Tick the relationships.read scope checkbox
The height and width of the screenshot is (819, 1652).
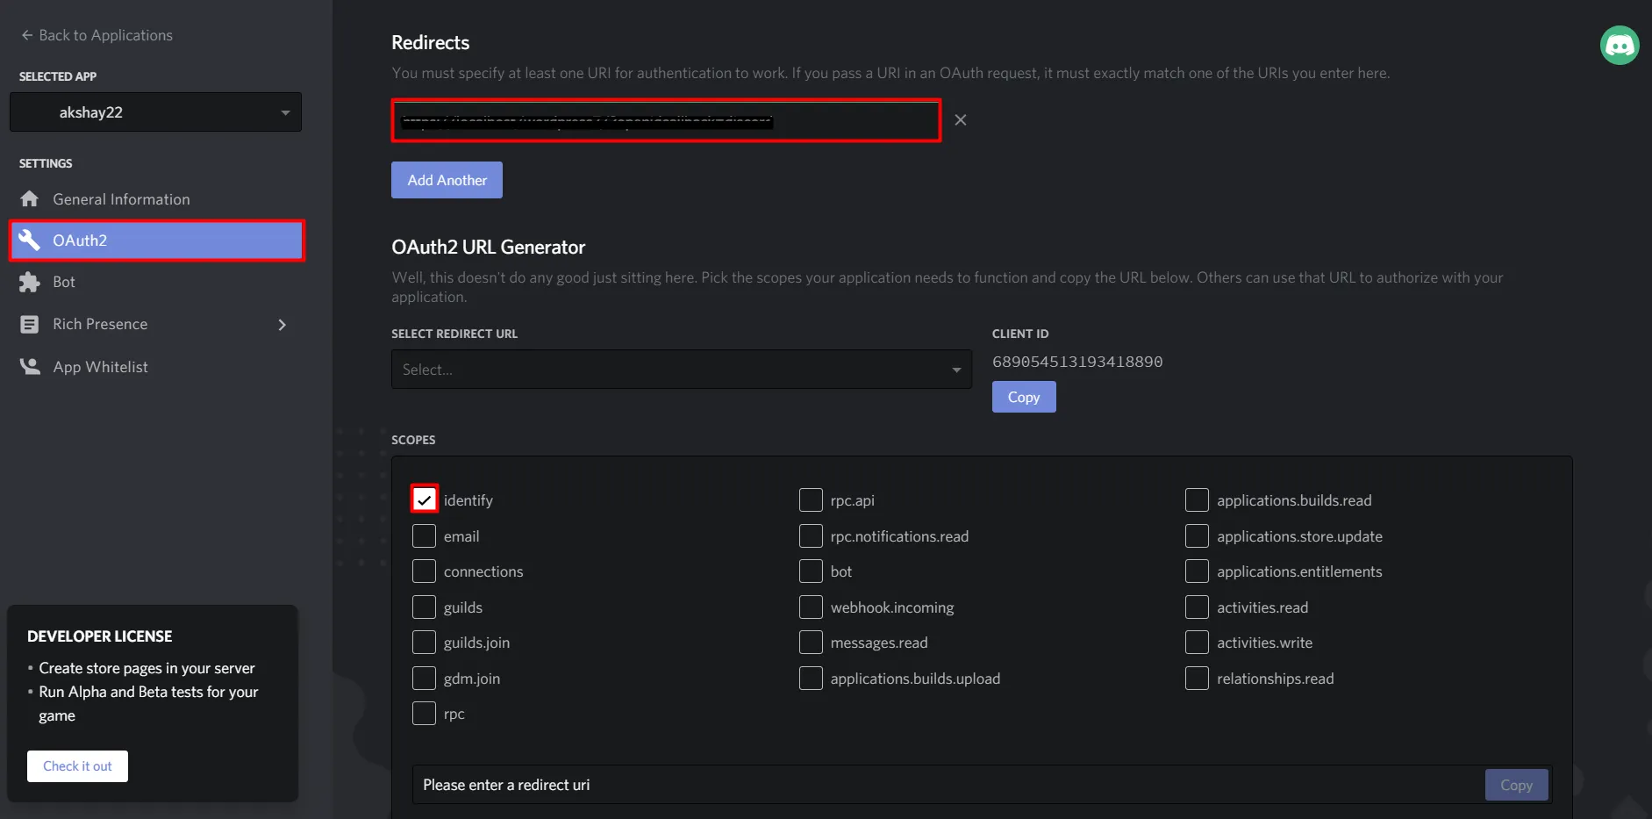[1197, 678]
